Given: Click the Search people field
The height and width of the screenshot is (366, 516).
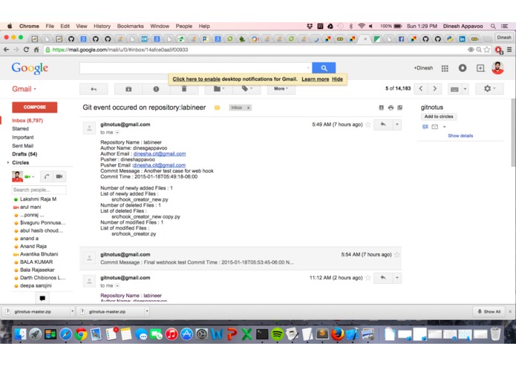Looking at the screenshot, I should pos(39,190).
